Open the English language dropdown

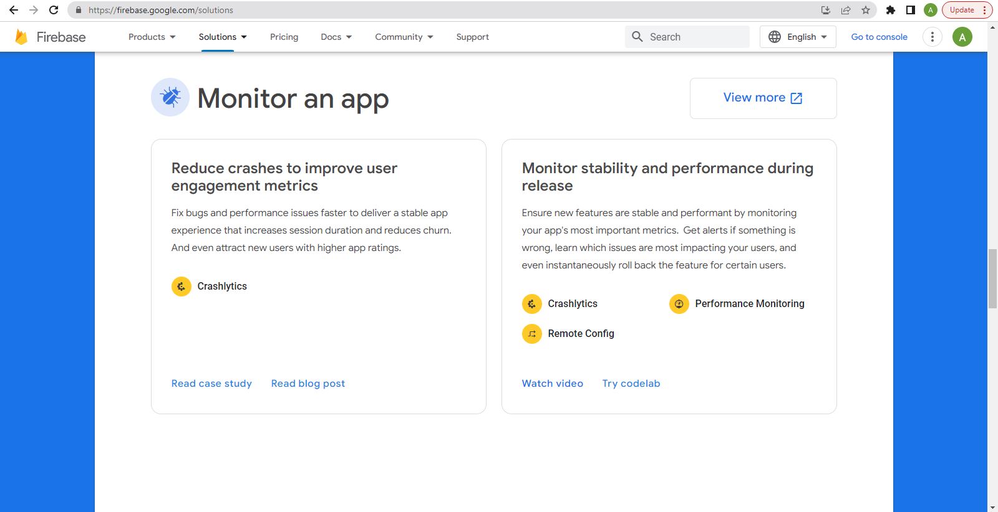coord(798,37)
